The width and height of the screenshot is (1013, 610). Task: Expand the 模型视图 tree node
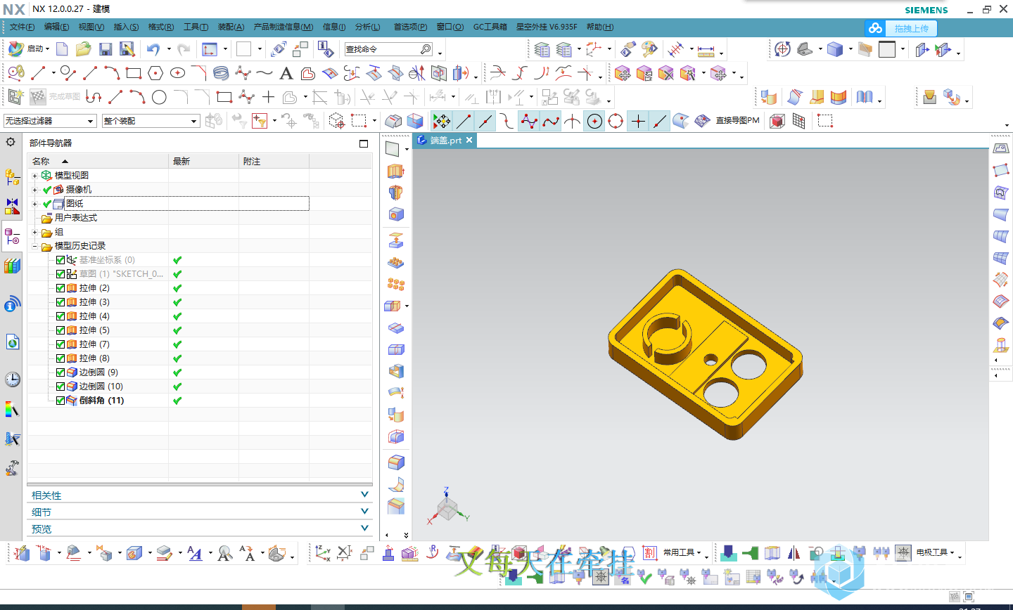[x=34, y=176]
